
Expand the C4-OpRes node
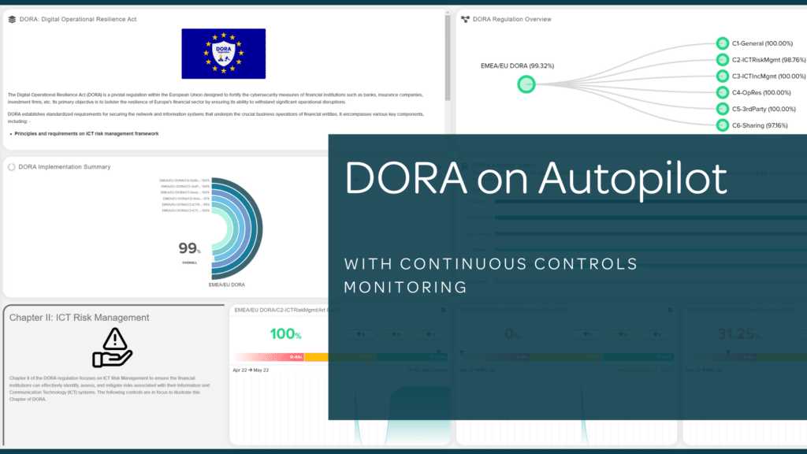pos(722,92)
